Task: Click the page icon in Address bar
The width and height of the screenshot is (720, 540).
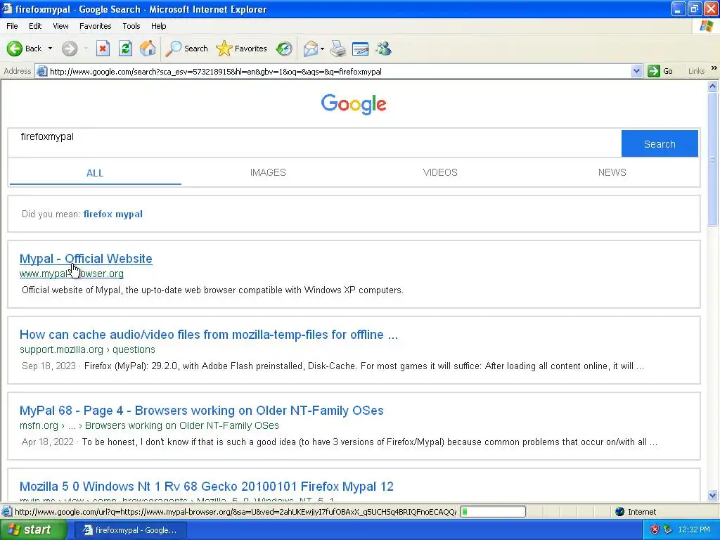Action: click(41, 71)
